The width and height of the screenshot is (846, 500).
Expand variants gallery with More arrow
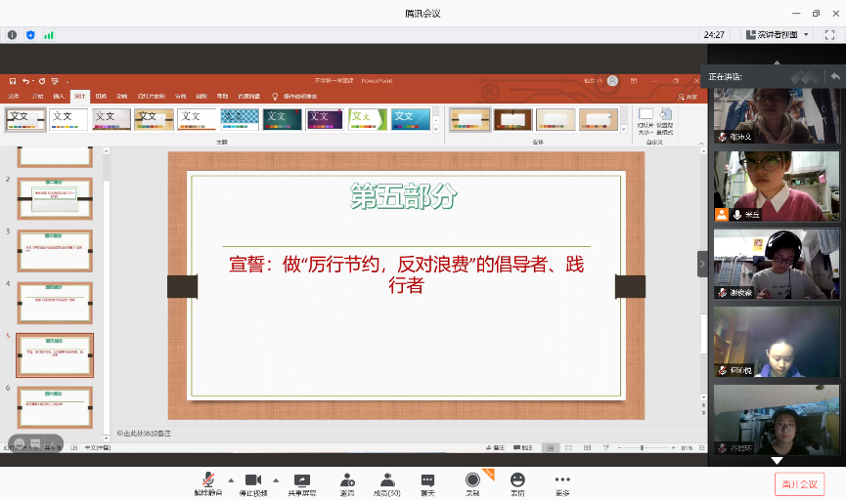coord(624,129)
